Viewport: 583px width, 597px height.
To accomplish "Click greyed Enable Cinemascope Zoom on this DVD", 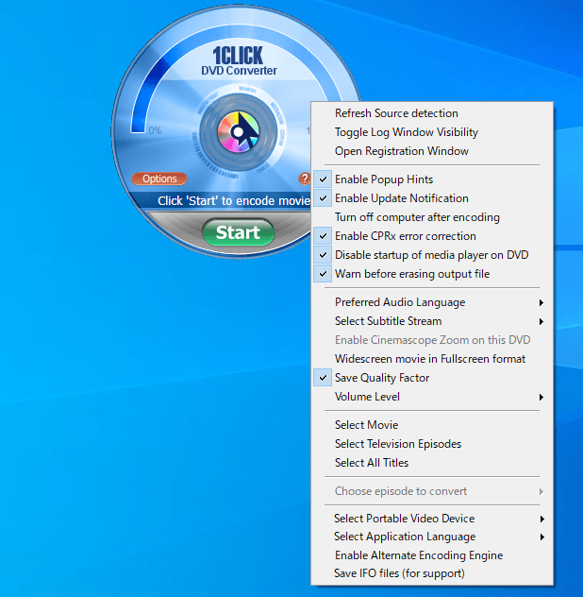I will pyautogui.click(x=432, y=340).
